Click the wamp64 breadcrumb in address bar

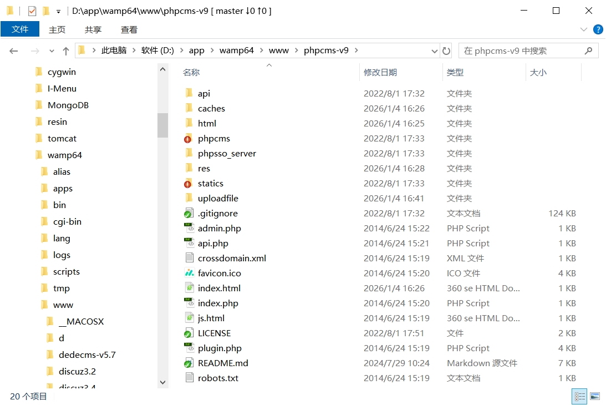click(x=236, y=50)
